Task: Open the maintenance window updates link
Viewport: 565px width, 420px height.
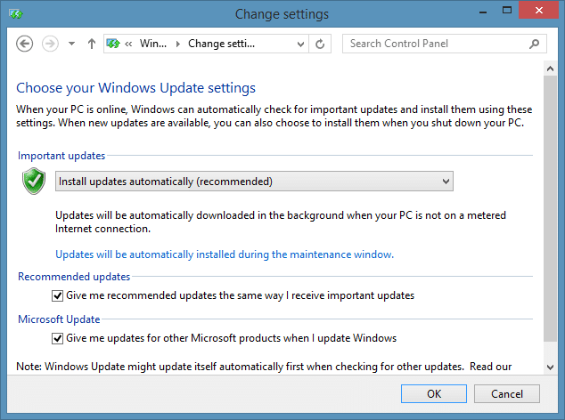Action: 225,254
